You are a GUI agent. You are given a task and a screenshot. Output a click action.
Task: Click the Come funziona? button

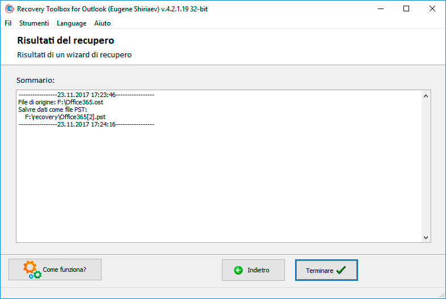click(55, 269)
